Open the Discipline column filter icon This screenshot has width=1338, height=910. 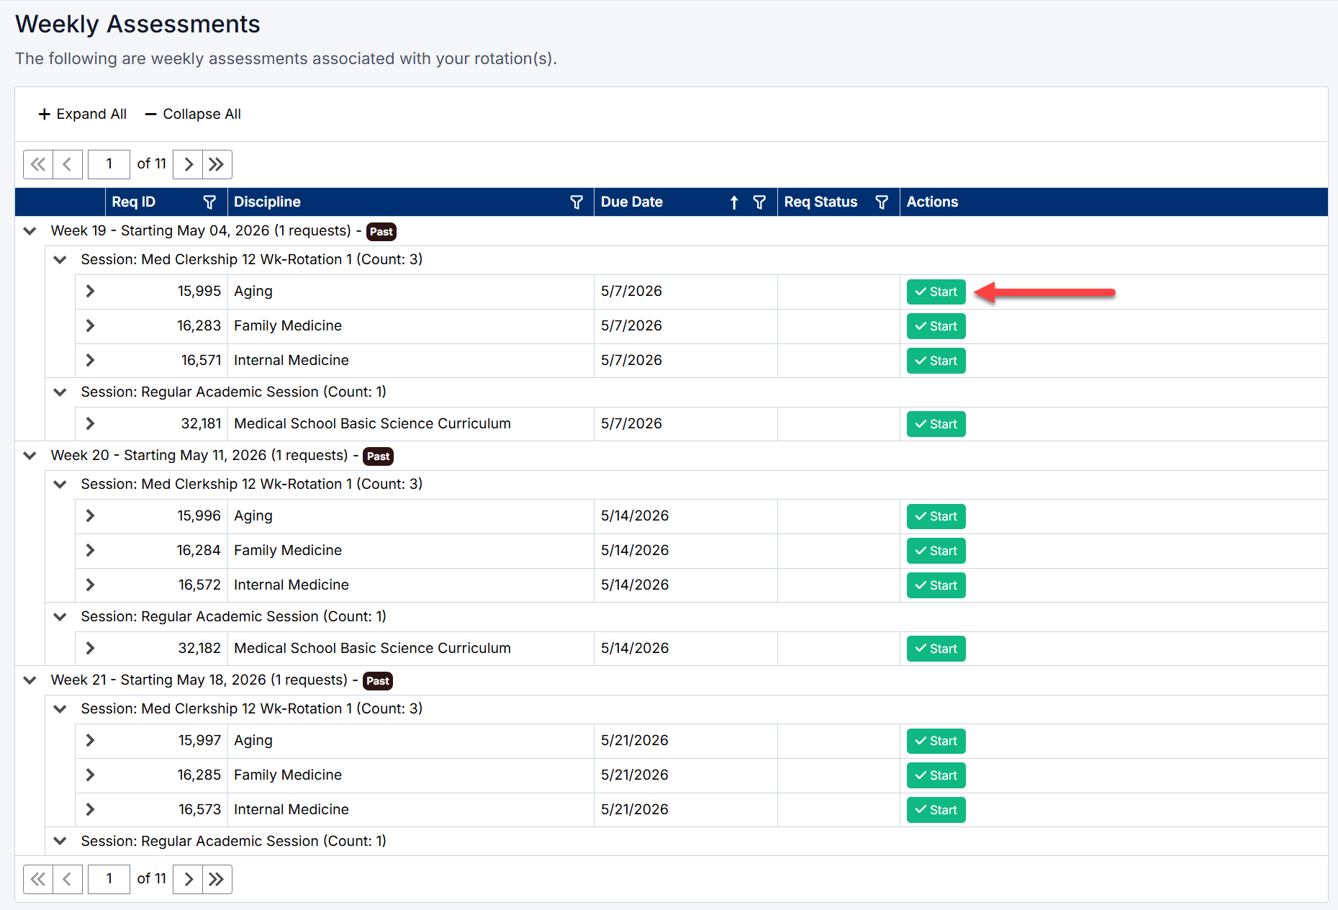[x=577, y=202]
